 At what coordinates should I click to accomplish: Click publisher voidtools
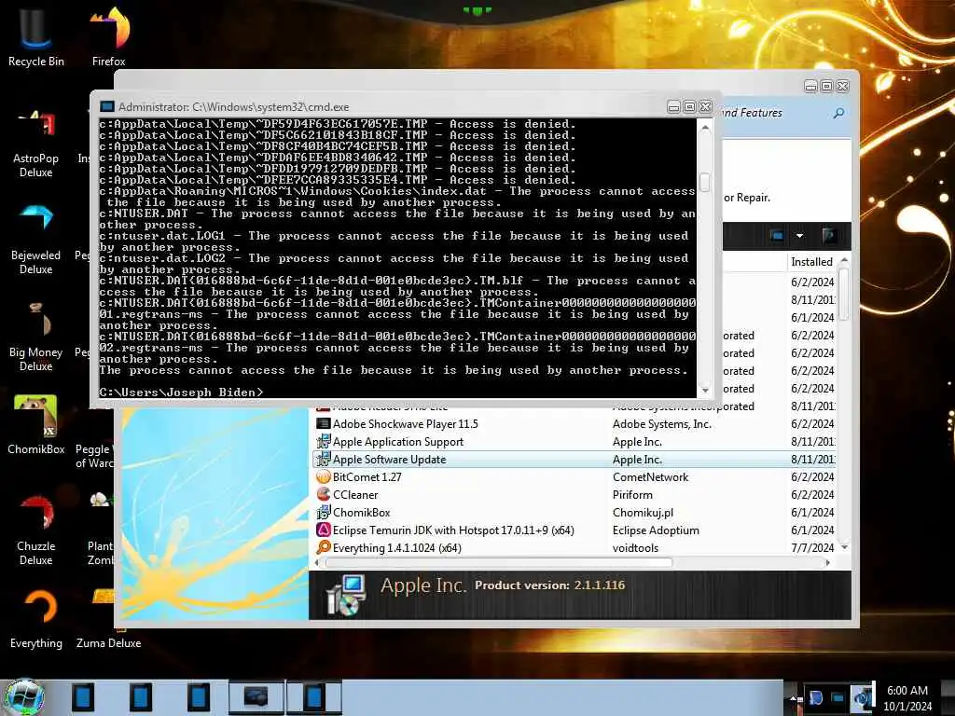(x=635, y=547)
